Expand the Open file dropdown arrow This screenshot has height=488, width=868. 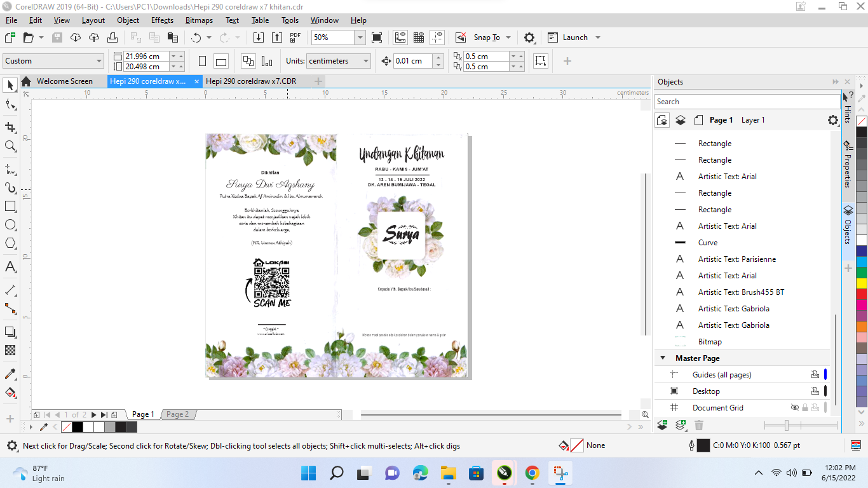pos(41,37)
